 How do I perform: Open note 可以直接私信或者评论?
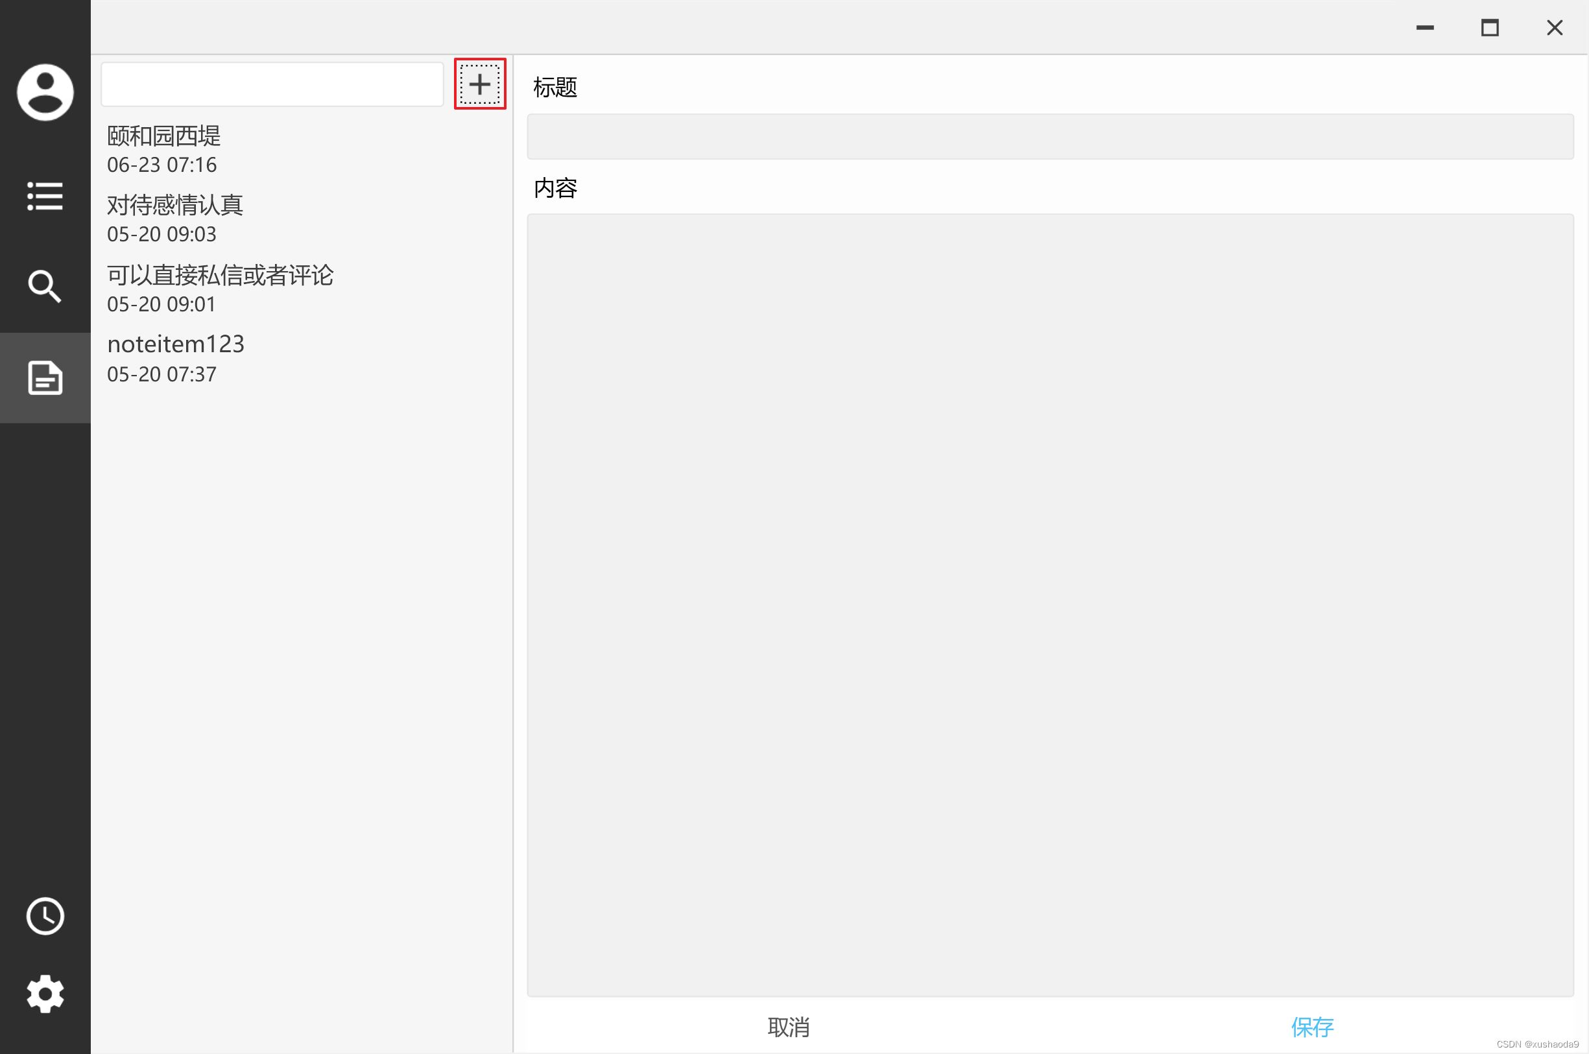(220, 275)
